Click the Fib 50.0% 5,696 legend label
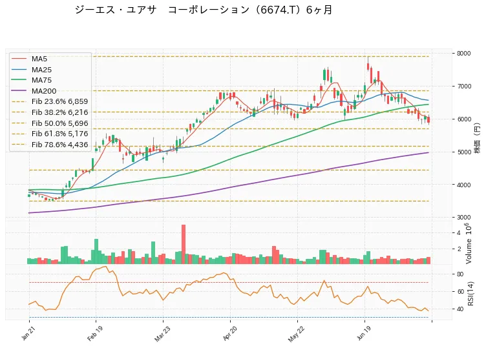The width and height of the screenshot is (486, 348). pos(60,123)
